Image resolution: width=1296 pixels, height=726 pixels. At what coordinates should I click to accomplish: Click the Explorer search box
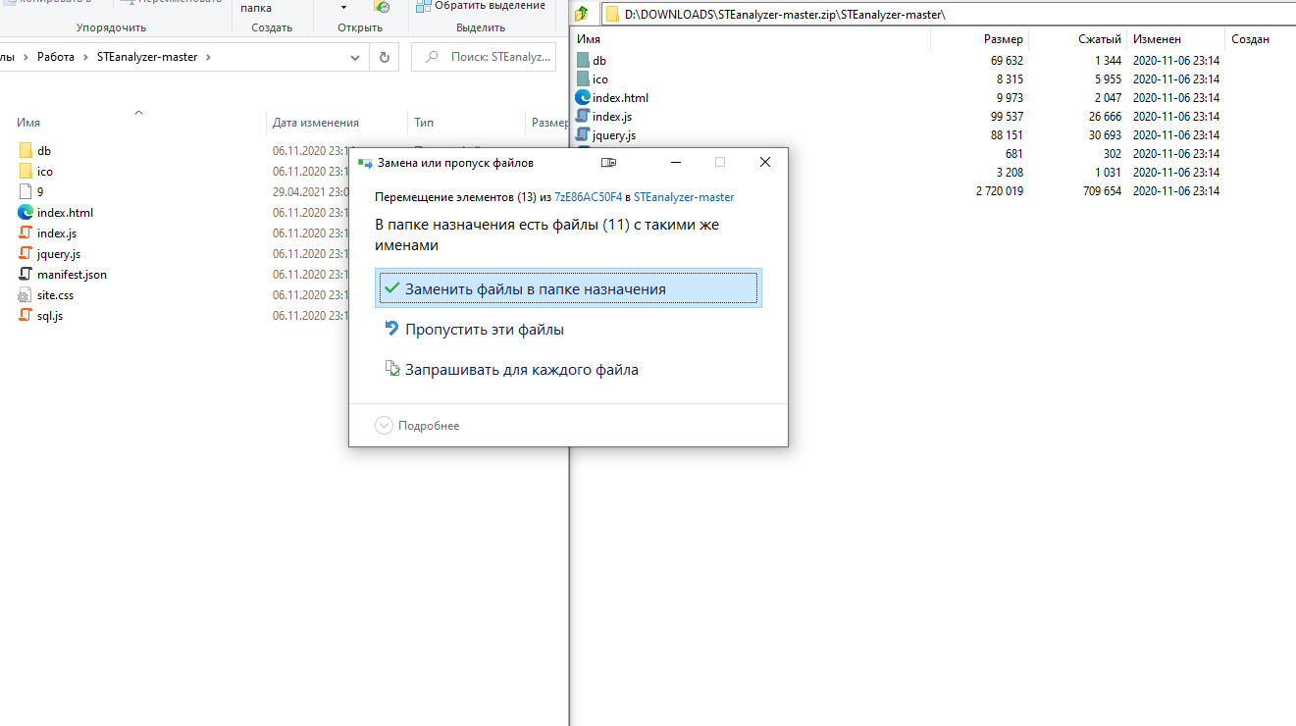click(484, 58)
